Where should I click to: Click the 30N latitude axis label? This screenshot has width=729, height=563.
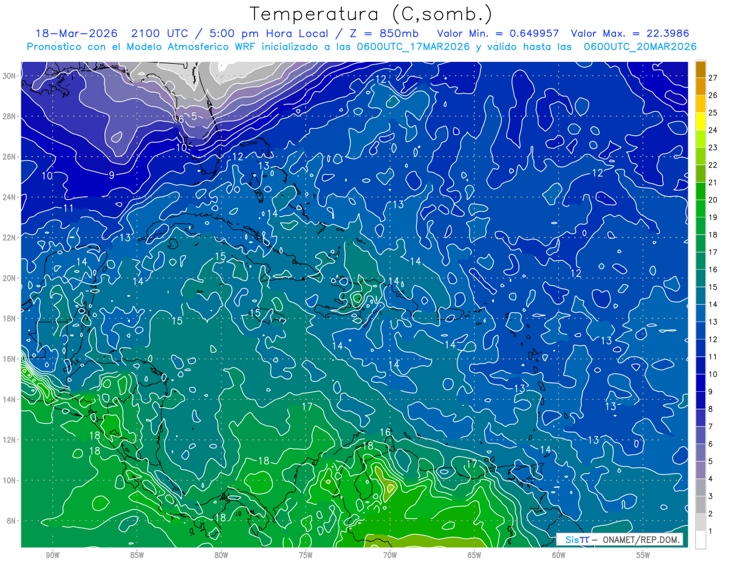(10, 75)
